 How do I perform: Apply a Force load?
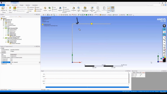coord(54,7)
